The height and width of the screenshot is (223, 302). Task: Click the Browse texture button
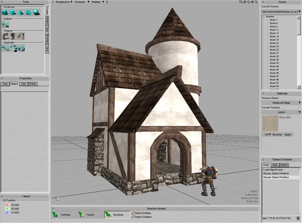(277, 135)
